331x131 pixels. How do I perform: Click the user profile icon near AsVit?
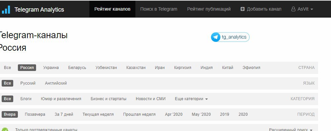click(x=293, y=9)
